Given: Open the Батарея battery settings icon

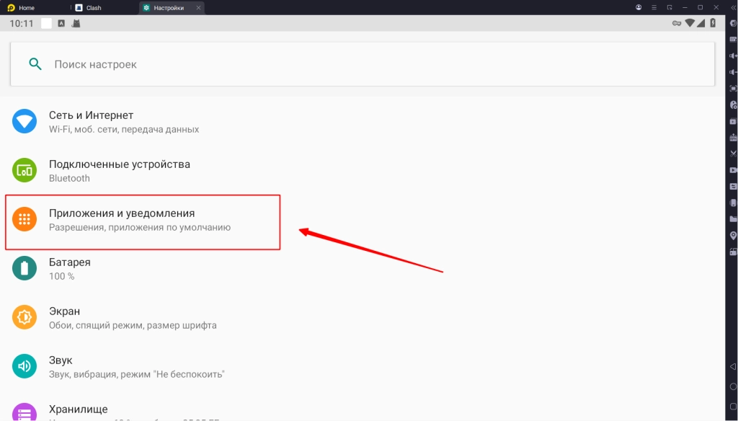Looking at the screenshot, I should pos(25,269).
